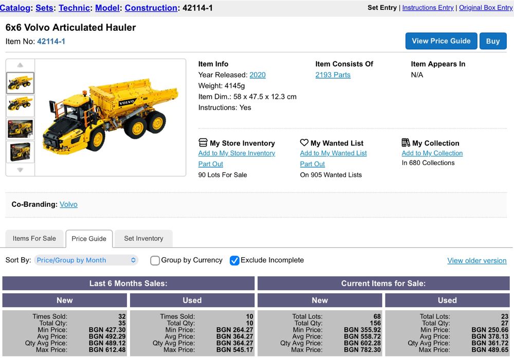
Task: Click the Used header under Last 6 Months Sales
Action: [x=192, y=300]
